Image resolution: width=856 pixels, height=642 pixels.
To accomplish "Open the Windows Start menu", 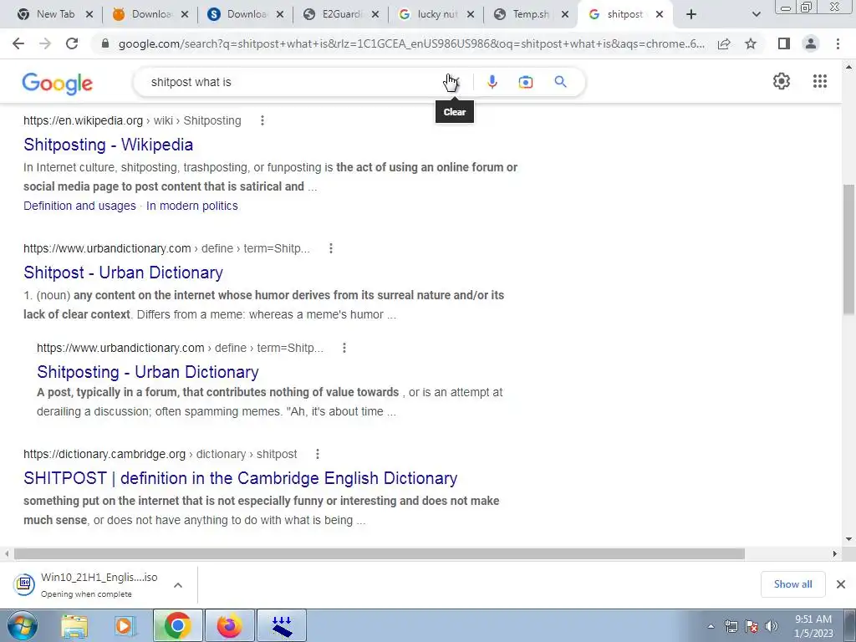I will tap(22, 625).
